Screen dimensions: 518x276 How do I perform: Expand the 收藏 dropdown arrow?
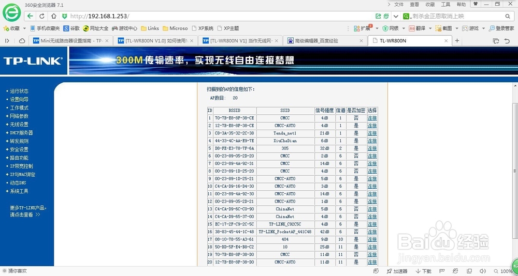(24, 28)
